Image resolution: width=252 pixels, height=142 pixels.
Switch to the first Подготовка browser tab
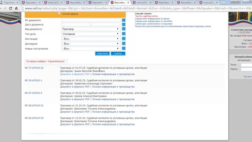point(9,3)
